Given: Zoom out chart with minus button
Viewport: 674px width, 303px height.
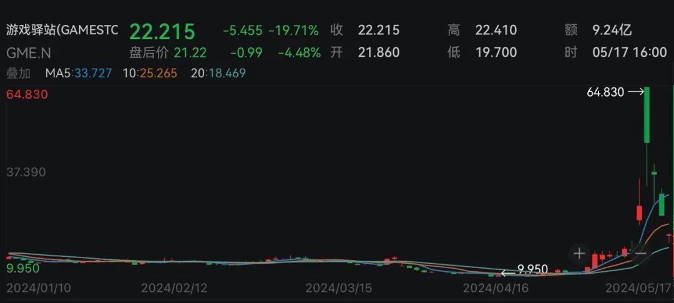Looking at the screenshot, I should click(x=640, y=254).
